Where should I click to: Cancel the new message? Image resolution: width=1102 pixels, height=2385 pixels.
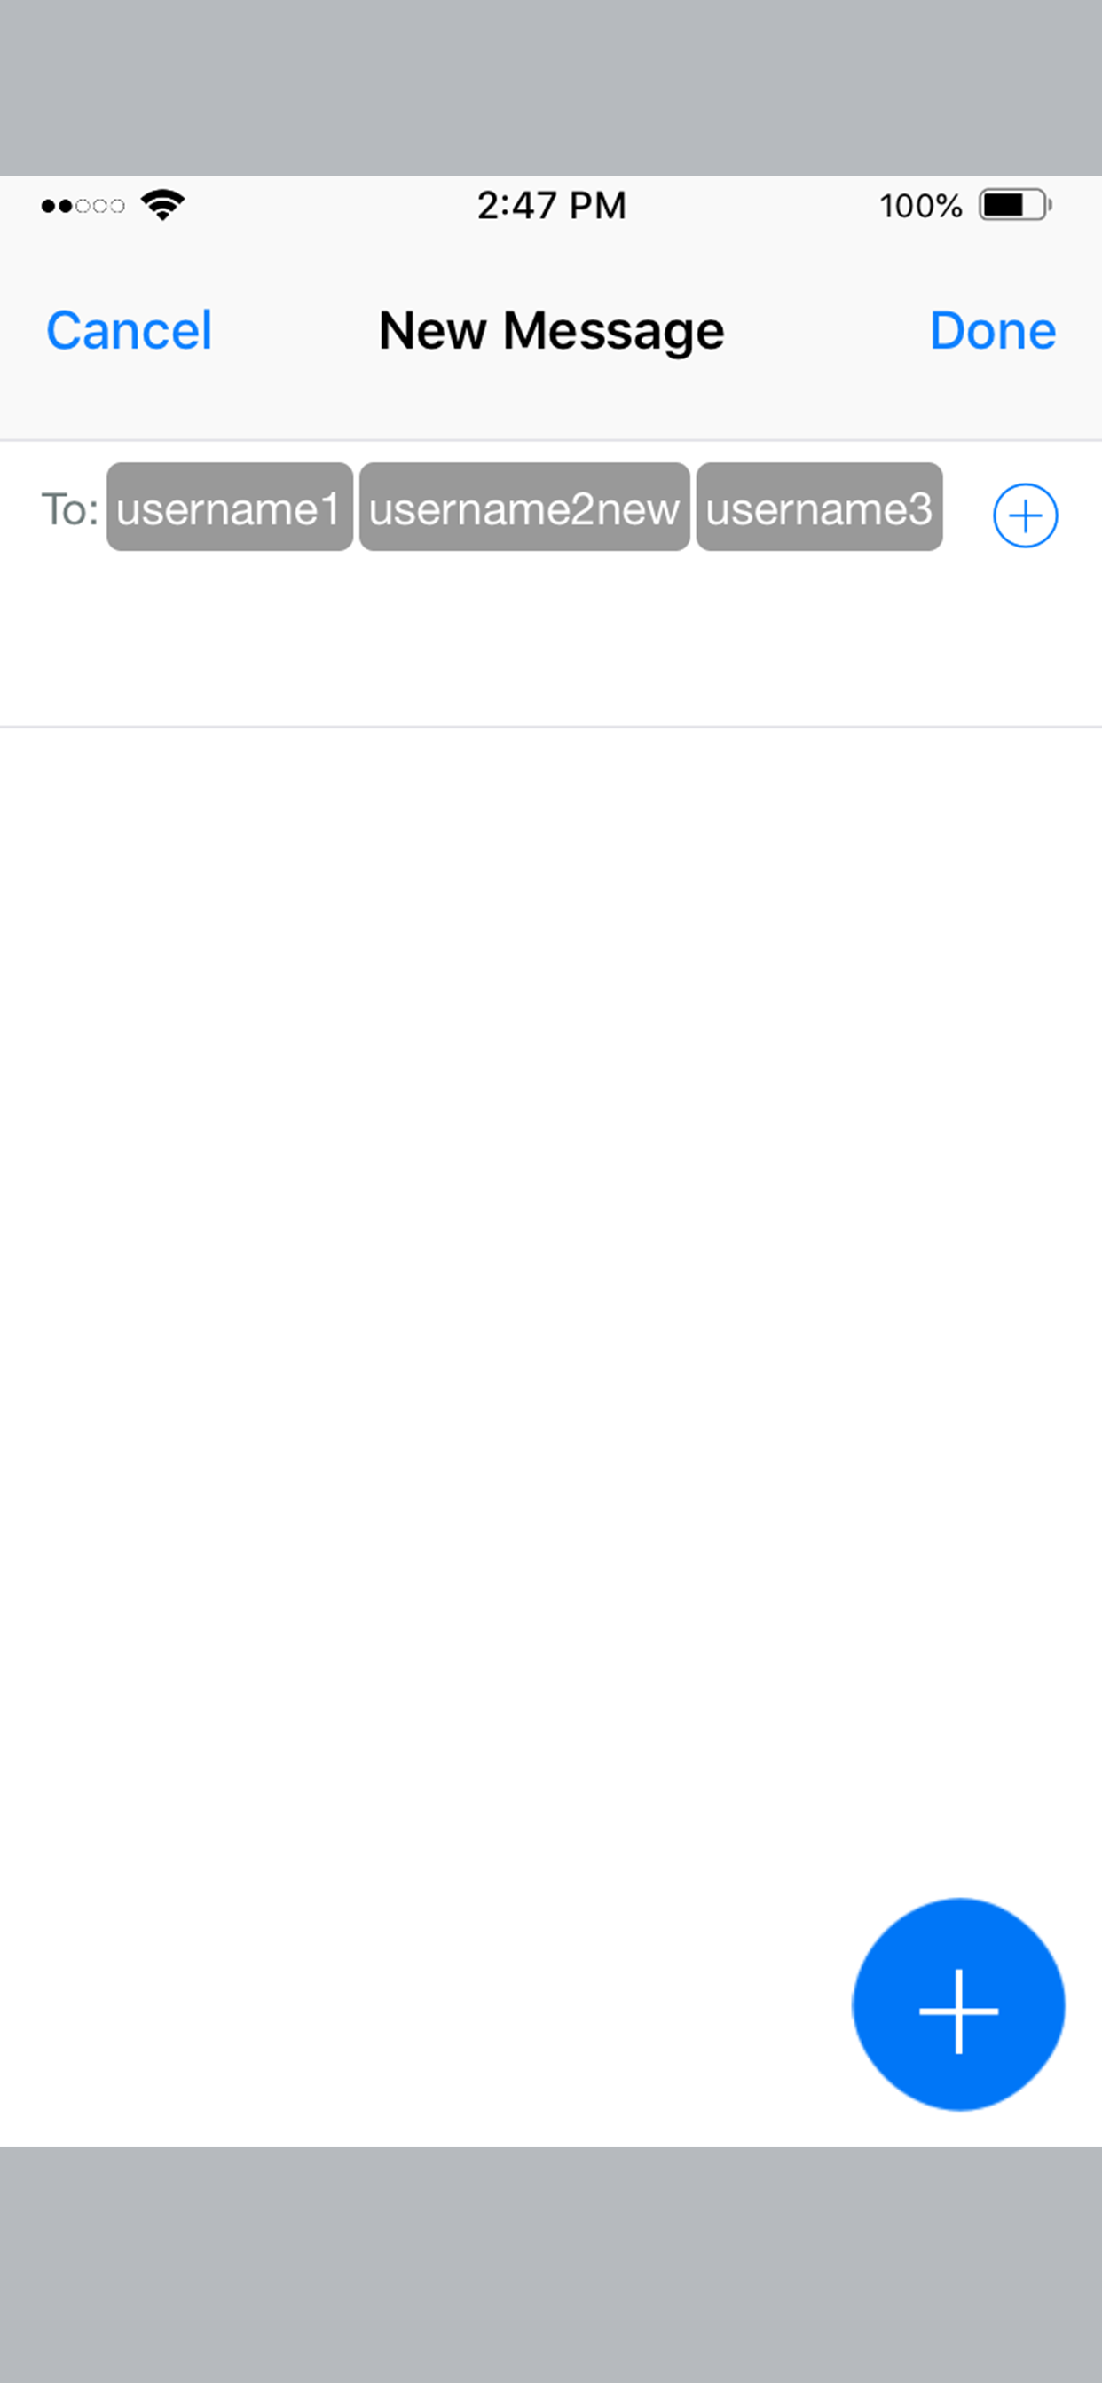(x=130, y=331)
